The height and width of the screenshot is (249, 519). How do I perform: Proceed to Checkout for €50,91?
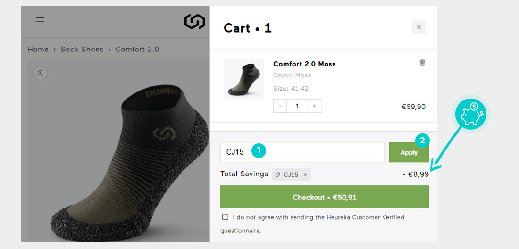[x=325, y=197]
